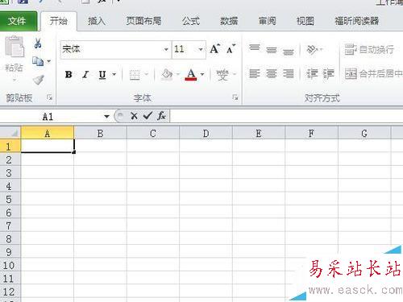
Task: Open font color dropdown arrow
Action: 202,74
